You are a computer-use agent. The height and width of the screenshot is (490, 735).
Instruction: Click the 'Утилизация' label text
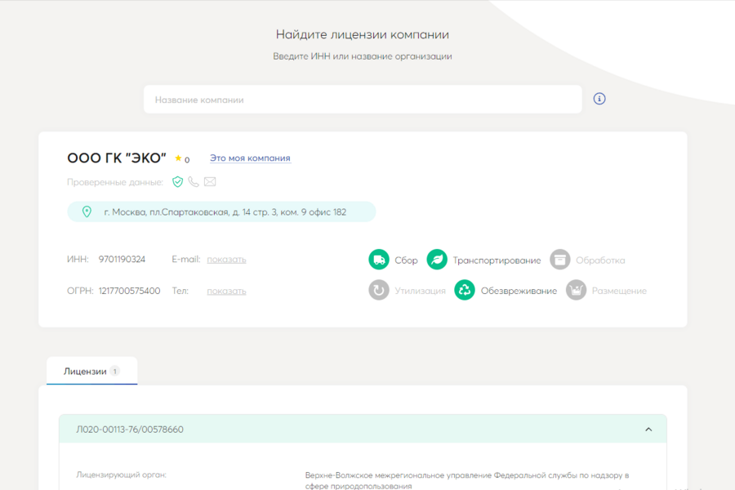pyautogui.click(x=420, y=292)
